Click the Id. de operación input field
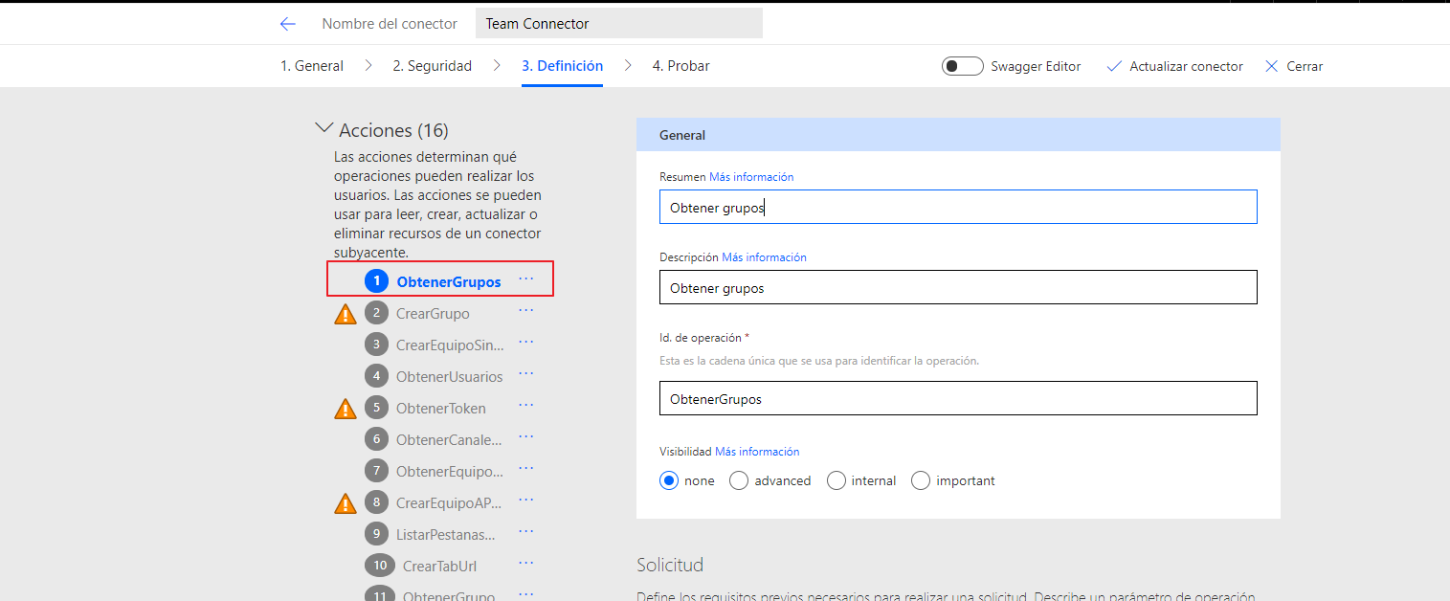Image resolution: width=1450 pixels, height=601 pixels. [x=957, y=399]
